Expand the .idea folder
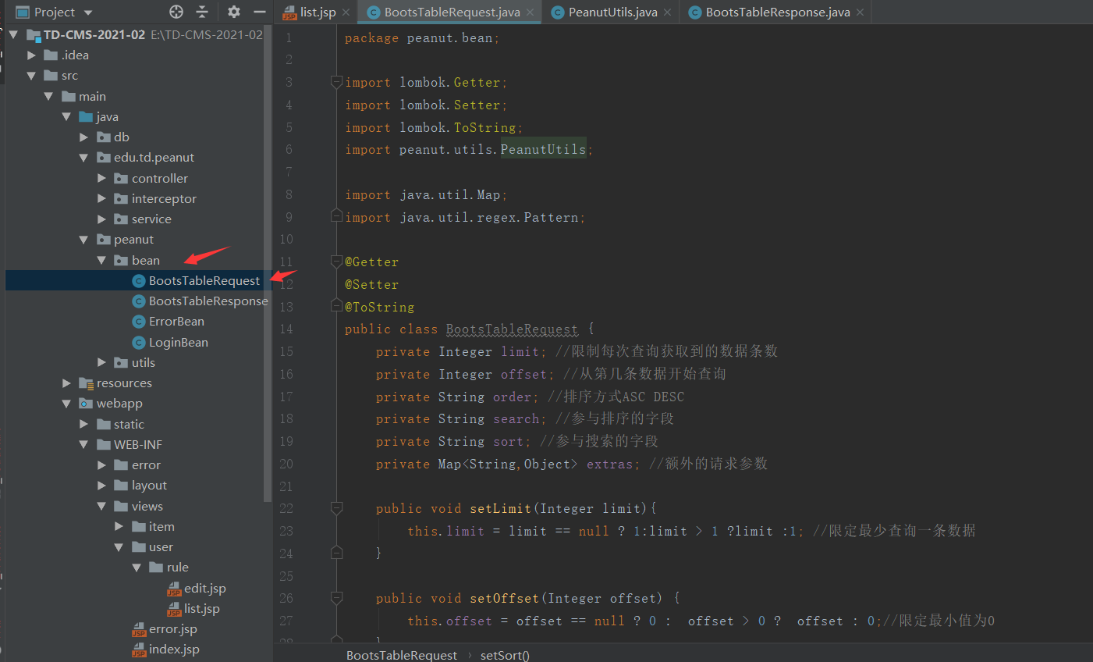This screenshot has width=1093, height=662. [31, 55]
